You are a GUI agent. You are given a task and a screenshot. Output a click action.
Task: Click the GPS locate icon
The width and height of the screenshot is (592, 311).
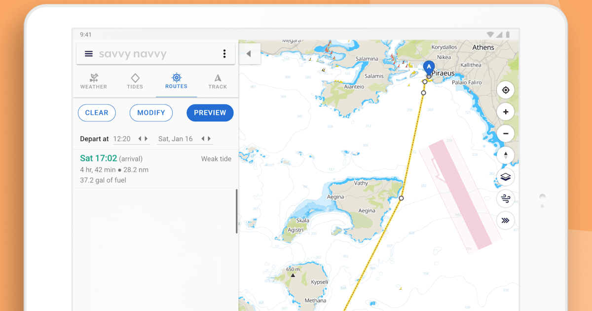[505, 90]
